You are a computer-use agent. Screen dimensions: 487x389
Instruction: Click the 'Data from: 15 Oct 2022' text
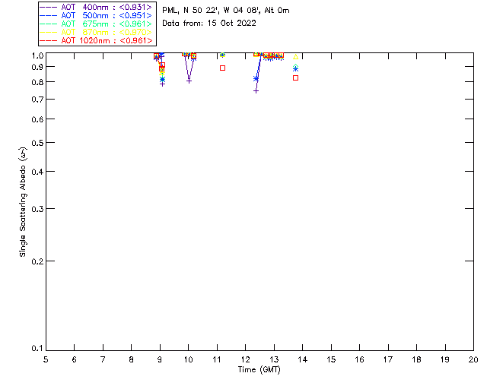tap(209, 24)
